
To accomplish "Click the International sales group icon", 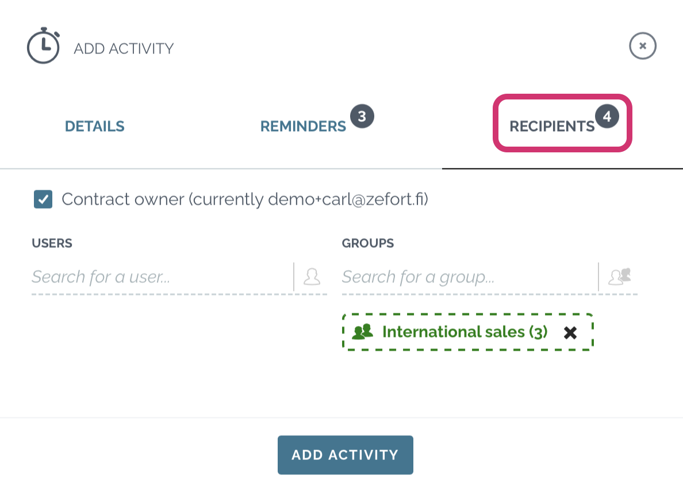I will click(x=362, y=332).
